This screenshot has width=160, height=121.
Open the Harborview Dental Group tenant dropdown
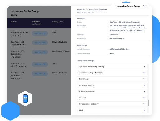130,6
